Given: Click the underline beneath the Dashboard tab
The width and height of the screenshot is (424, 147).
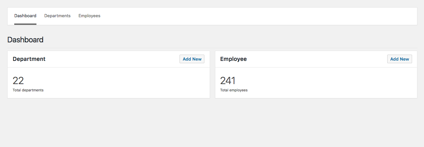Looking at the screenshot, I should (x=25, y=24).
